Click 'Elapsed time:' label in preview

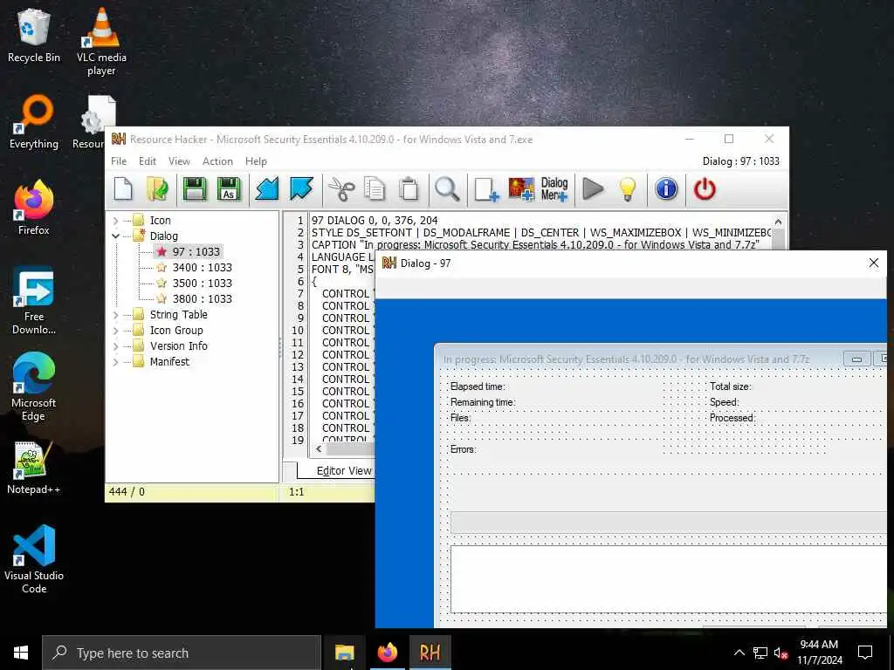[x=478, y=386]
